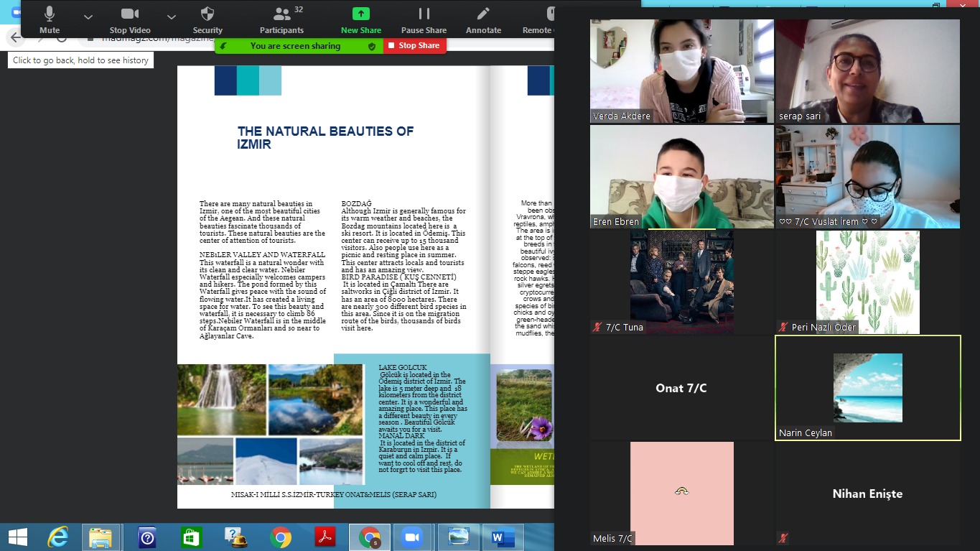Select serap sari video tile
The width and height of the screenshot is (980, 551).
point(867,71)
